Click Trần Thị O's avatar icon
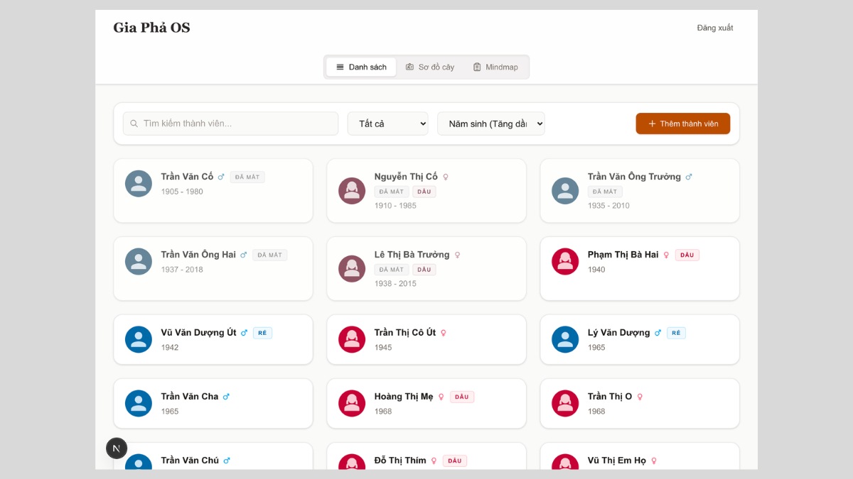853x479 pixels. 565,404
